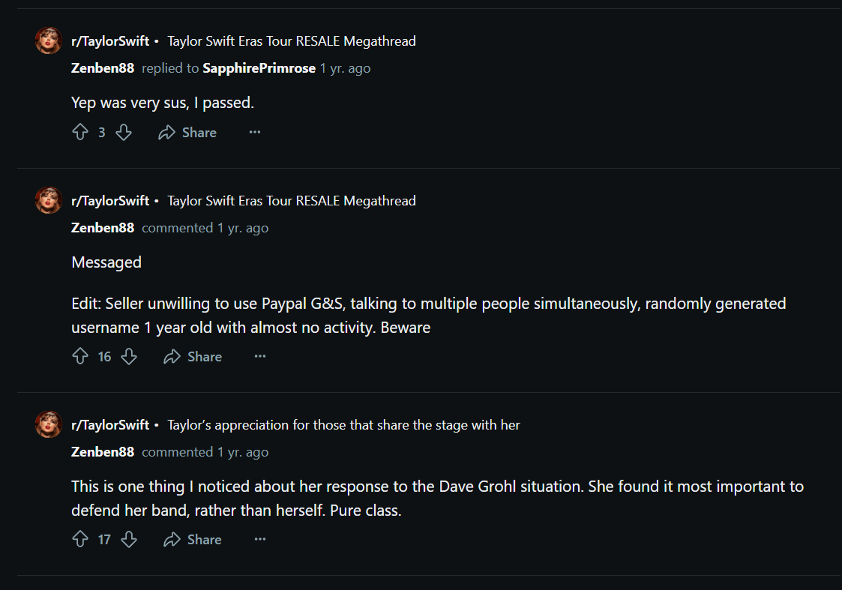This screenshot has width=842, height=590.
Task: Upvote the "Yep was very sus" comment
Action: click(80, 133)
